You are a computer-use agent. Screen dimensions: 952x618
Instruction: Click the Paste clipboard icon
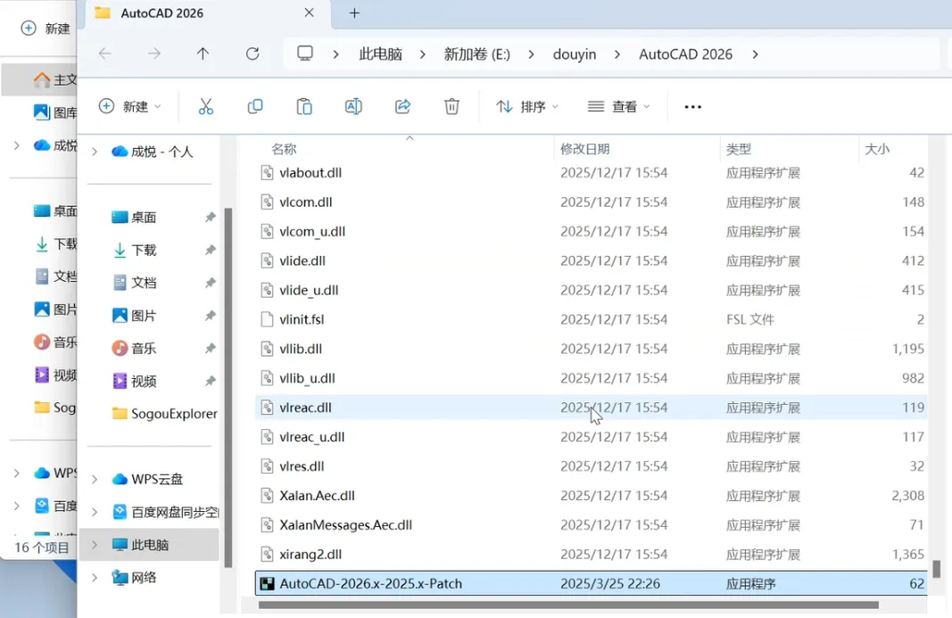[304, 107]
